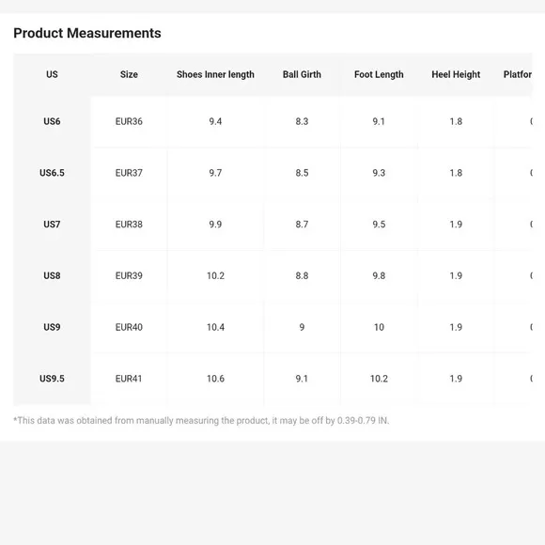Click the Ball Girth column header
545x545 pixels.
pos(302,74)
